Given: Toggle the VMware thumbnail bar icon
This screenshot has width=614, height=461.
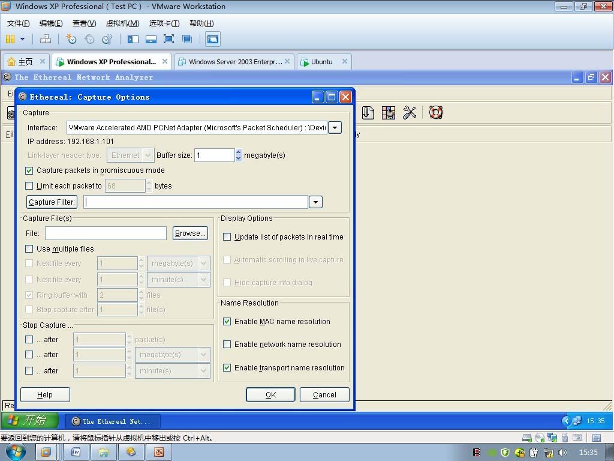Looking at the screenshot, I should click(x=151, y=39).
